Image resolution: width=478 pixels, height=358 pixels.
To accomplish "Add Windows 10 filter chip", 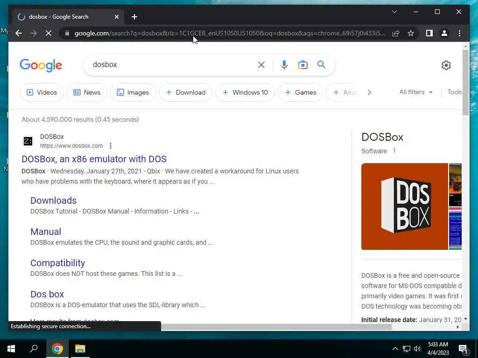I will click(x=245, y=92).
